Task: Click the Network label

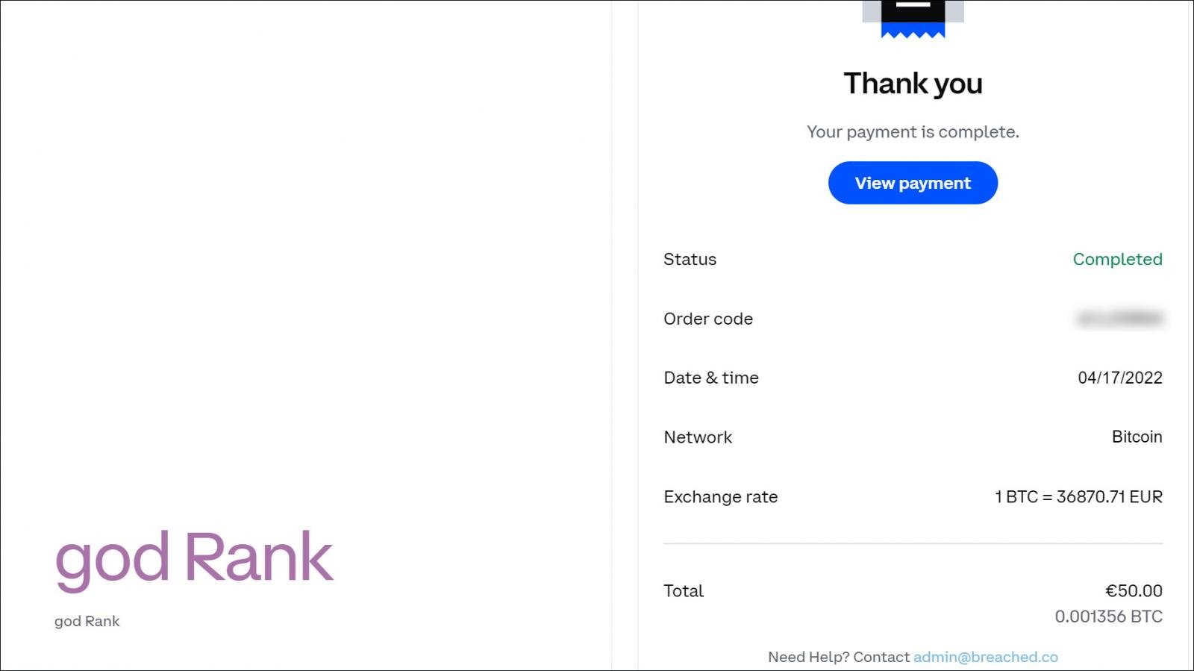Action: pos(698,437)
